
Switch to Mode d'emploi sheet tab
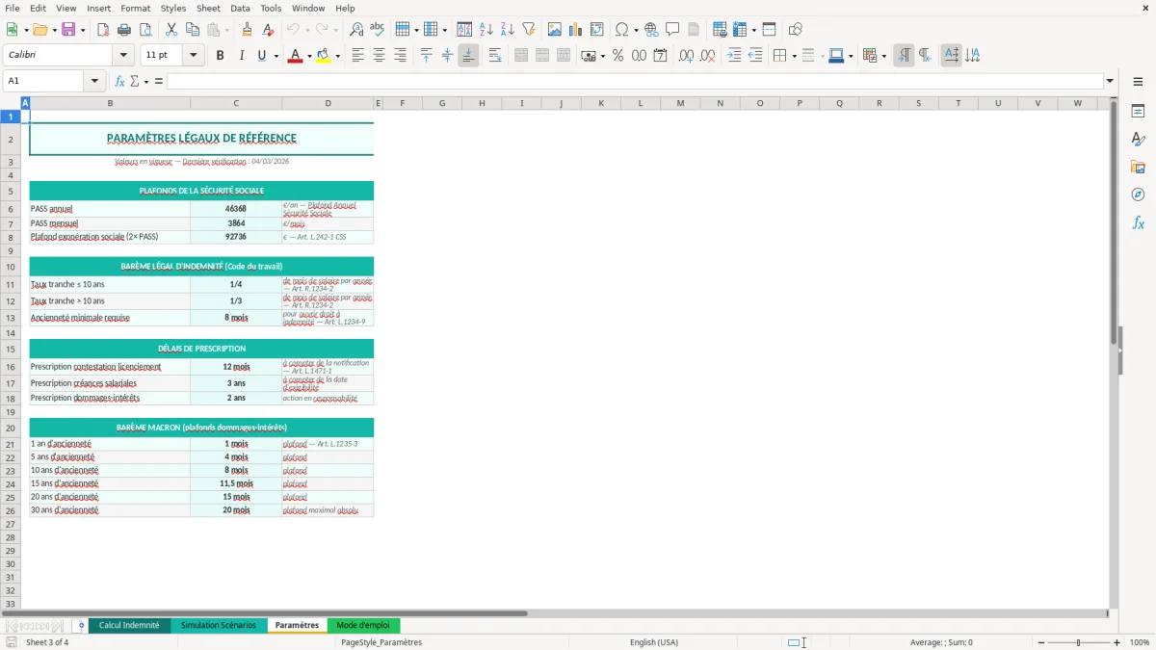tap(363, 625)
